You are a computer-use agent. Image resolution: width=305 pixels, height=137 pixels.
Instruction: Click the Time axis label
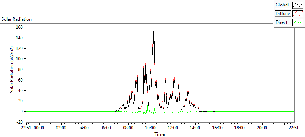[x=160, y=134]
